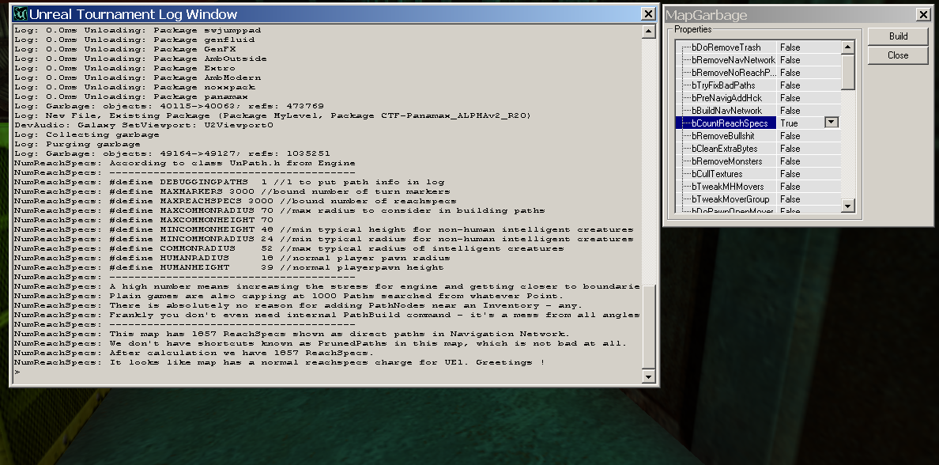The height and width of the screenshot is (465, 939).
Task: Click the log command prompt input line
Action: [x=327, y=372]
